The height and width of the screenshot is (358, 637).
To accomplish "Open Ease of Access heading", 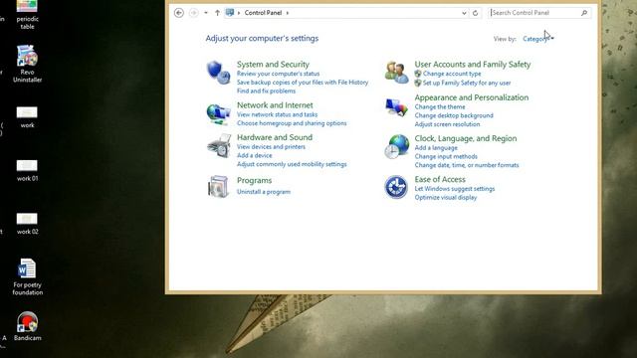I will point(440,179).
